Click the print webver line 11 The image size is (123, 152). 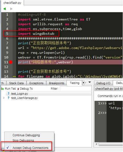[45, 62]
